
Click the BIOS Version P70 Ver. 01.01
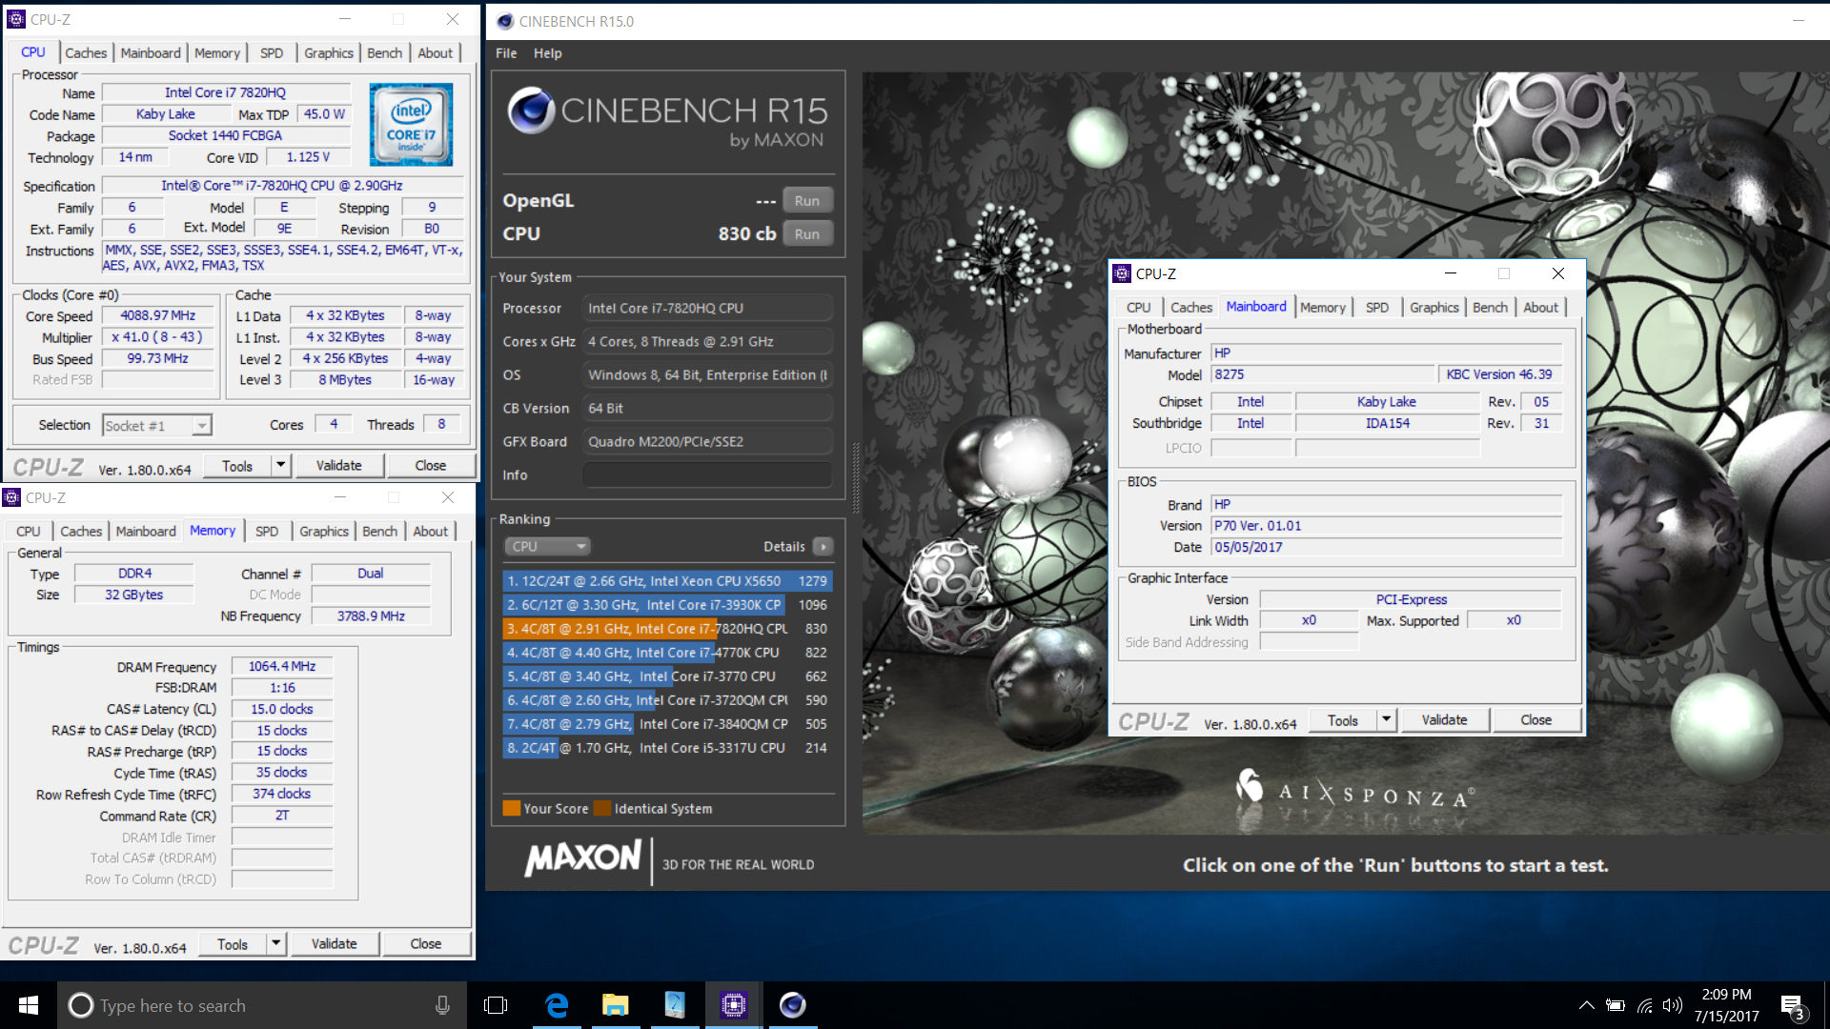[x=1386, y=526]
